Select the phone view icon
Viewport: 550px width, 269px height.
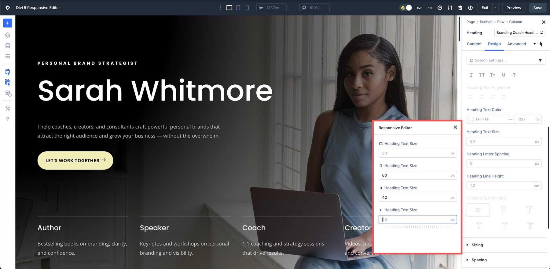coord(247,8)
